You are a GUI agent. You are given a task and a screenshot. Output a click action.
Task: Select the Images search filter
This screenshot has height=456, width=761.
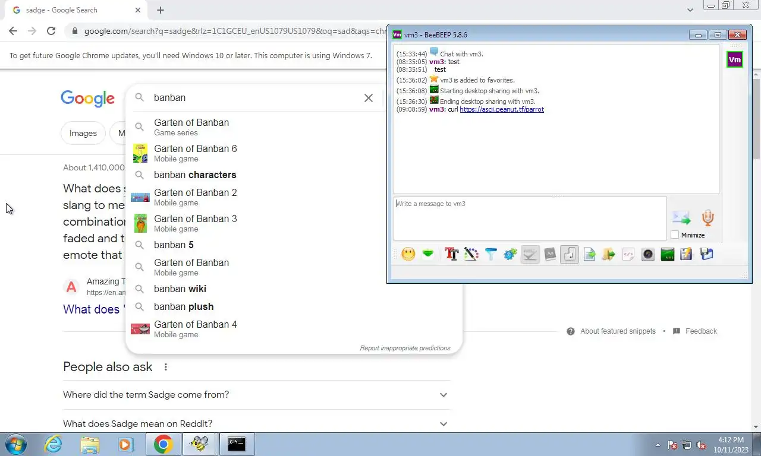[83, 133]
